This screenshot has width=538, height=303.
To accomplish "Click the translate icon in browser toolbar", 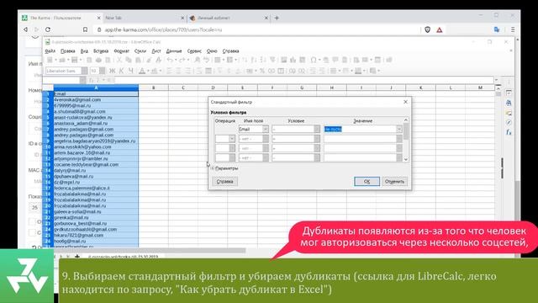I will (x=497, y=30).
